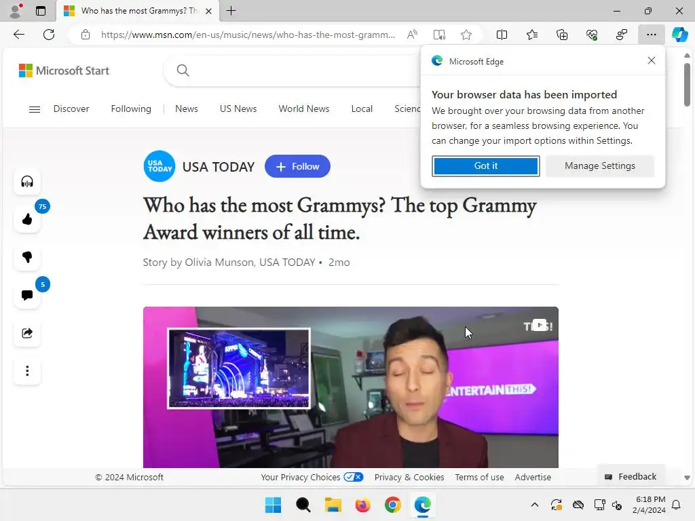Follow USA TODAY
Image resolution: width=695 pixels, height=521 pixels.
(297, 166)
